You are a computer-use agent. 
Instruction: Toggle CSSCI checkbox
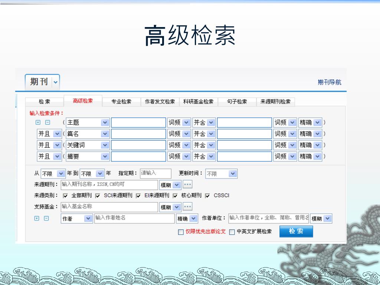(x=207, y=196)
